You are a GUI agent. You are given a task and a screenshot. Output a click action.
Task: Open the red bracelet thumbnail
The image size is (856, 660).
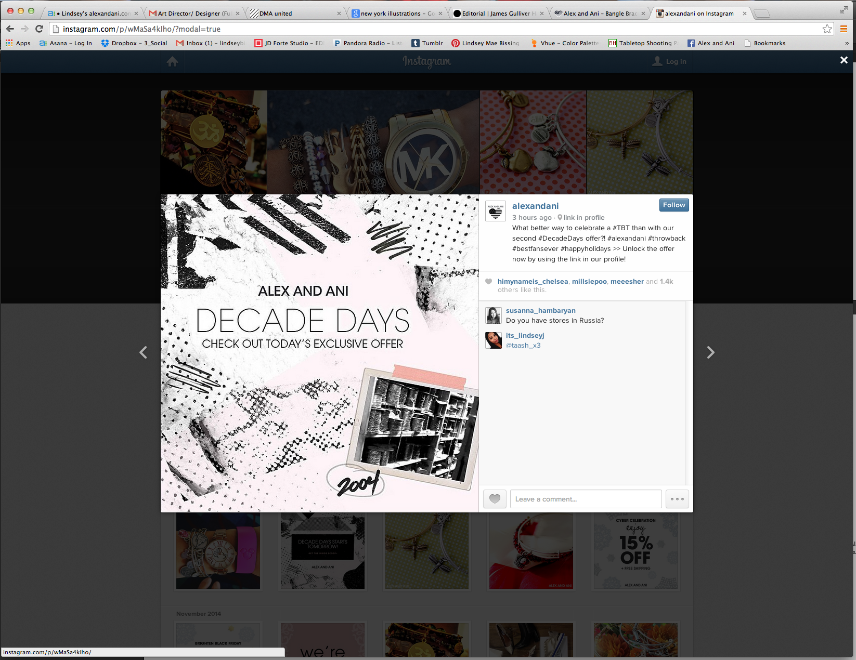coord(531,551)
